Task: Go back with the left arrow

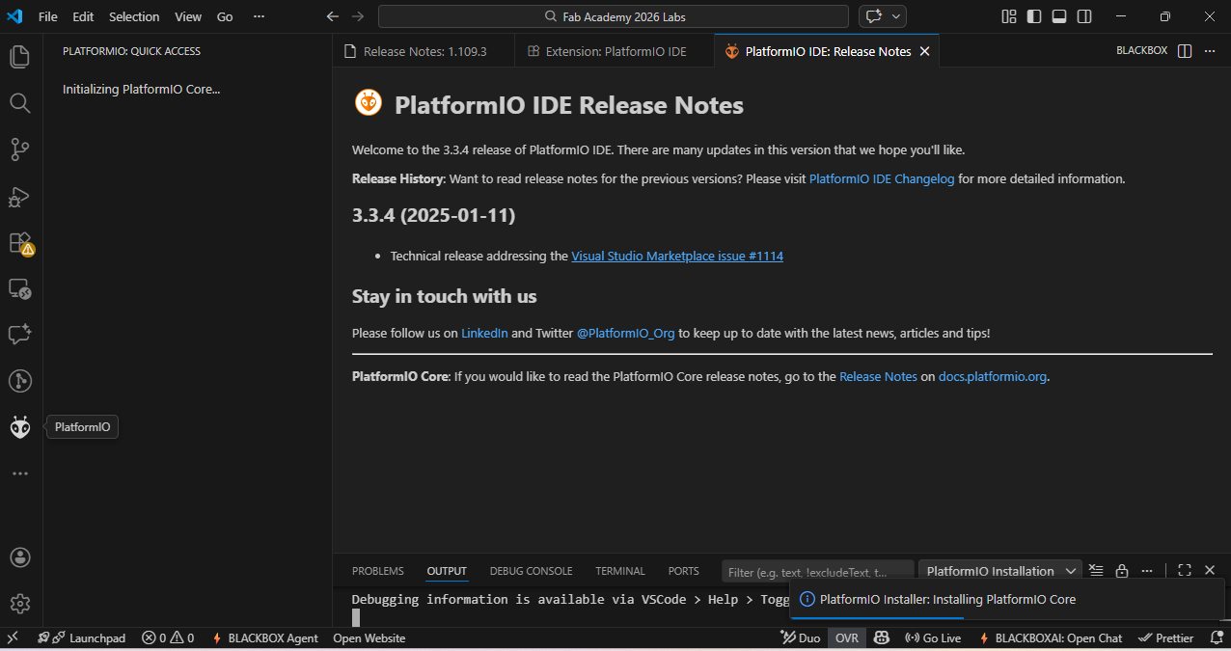Action: tap(333, 16)
